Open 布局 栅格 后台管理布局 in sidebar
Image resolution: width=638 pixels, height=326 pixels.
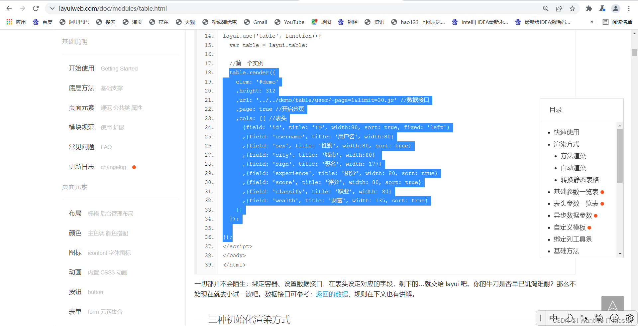click(x=101, y=214)
